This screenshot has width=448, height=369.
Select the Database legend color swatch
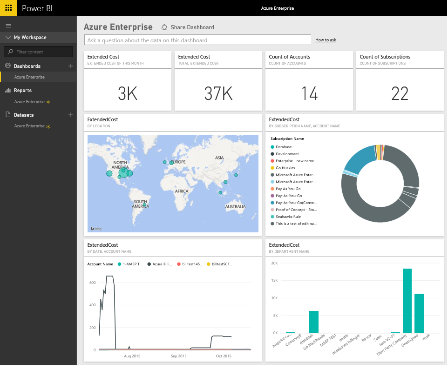tap(272, 147)
